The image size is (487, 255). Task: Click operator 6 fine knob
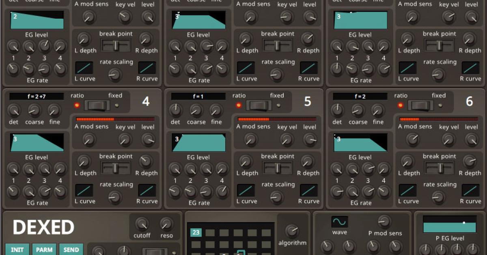(378, 110)
